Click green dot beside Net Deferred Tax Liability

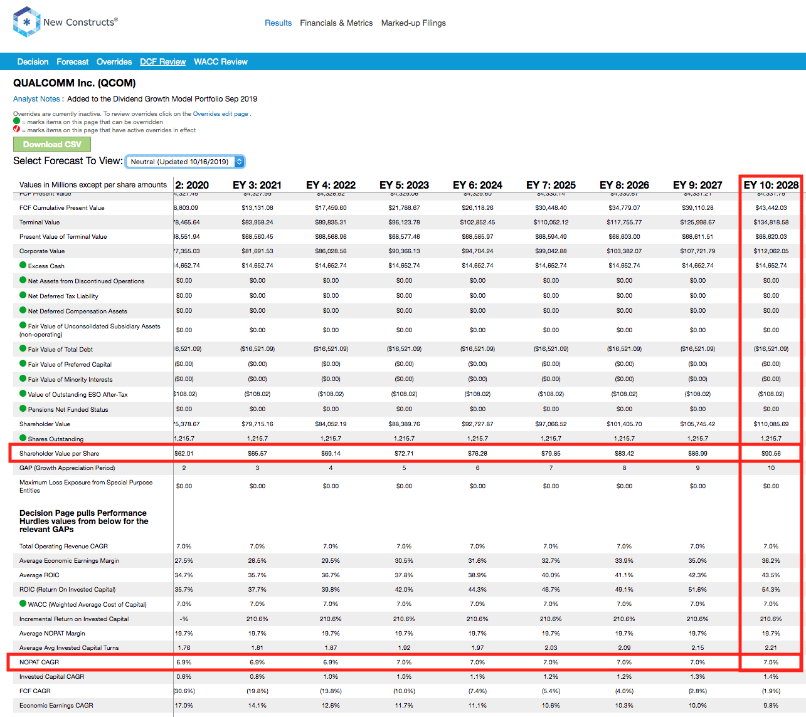click(23, 295)
